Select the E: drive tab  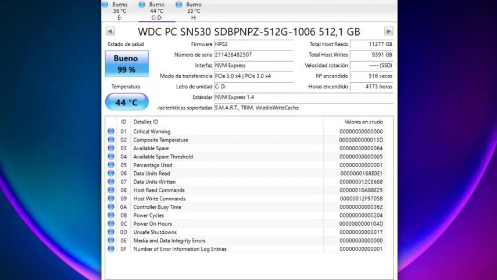point(119,10)
